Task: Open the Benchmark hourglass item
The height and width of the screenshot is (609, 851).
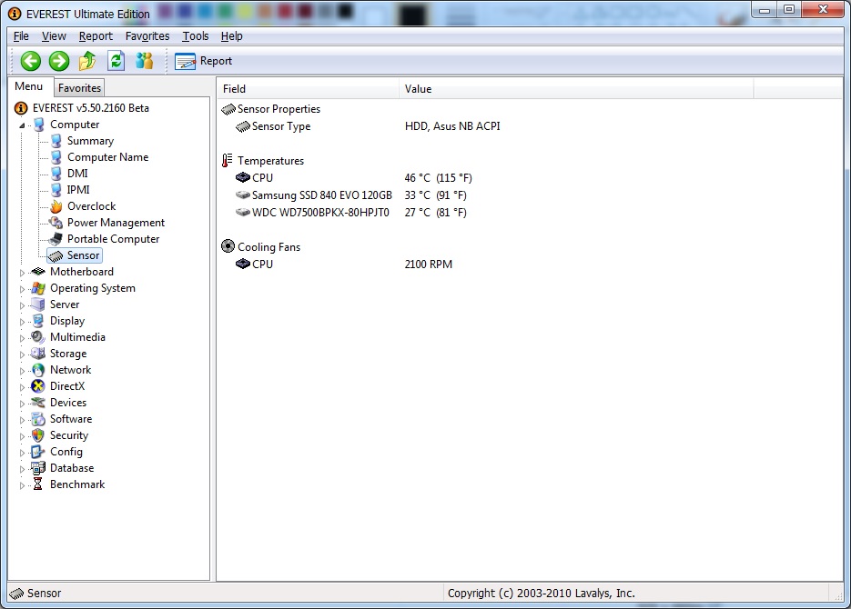Action: click(76, 484)
